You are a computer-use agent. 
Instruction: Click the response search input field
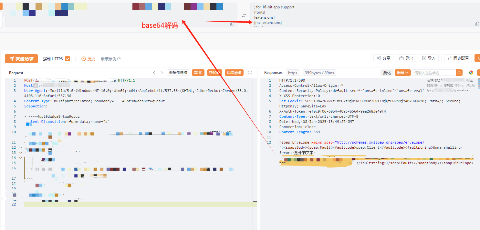tap(433, 73)
